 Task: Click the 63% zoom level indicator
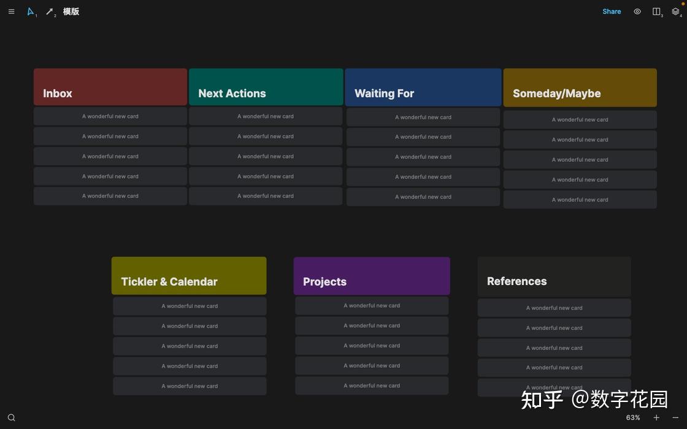[x=632, y=417]
